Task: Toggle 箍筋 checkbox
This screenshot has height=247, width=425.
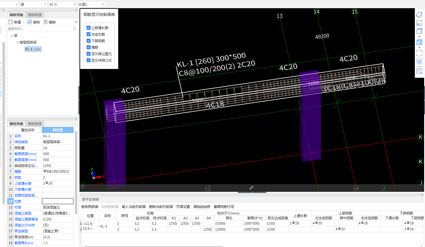Action: tap(89, 47)
